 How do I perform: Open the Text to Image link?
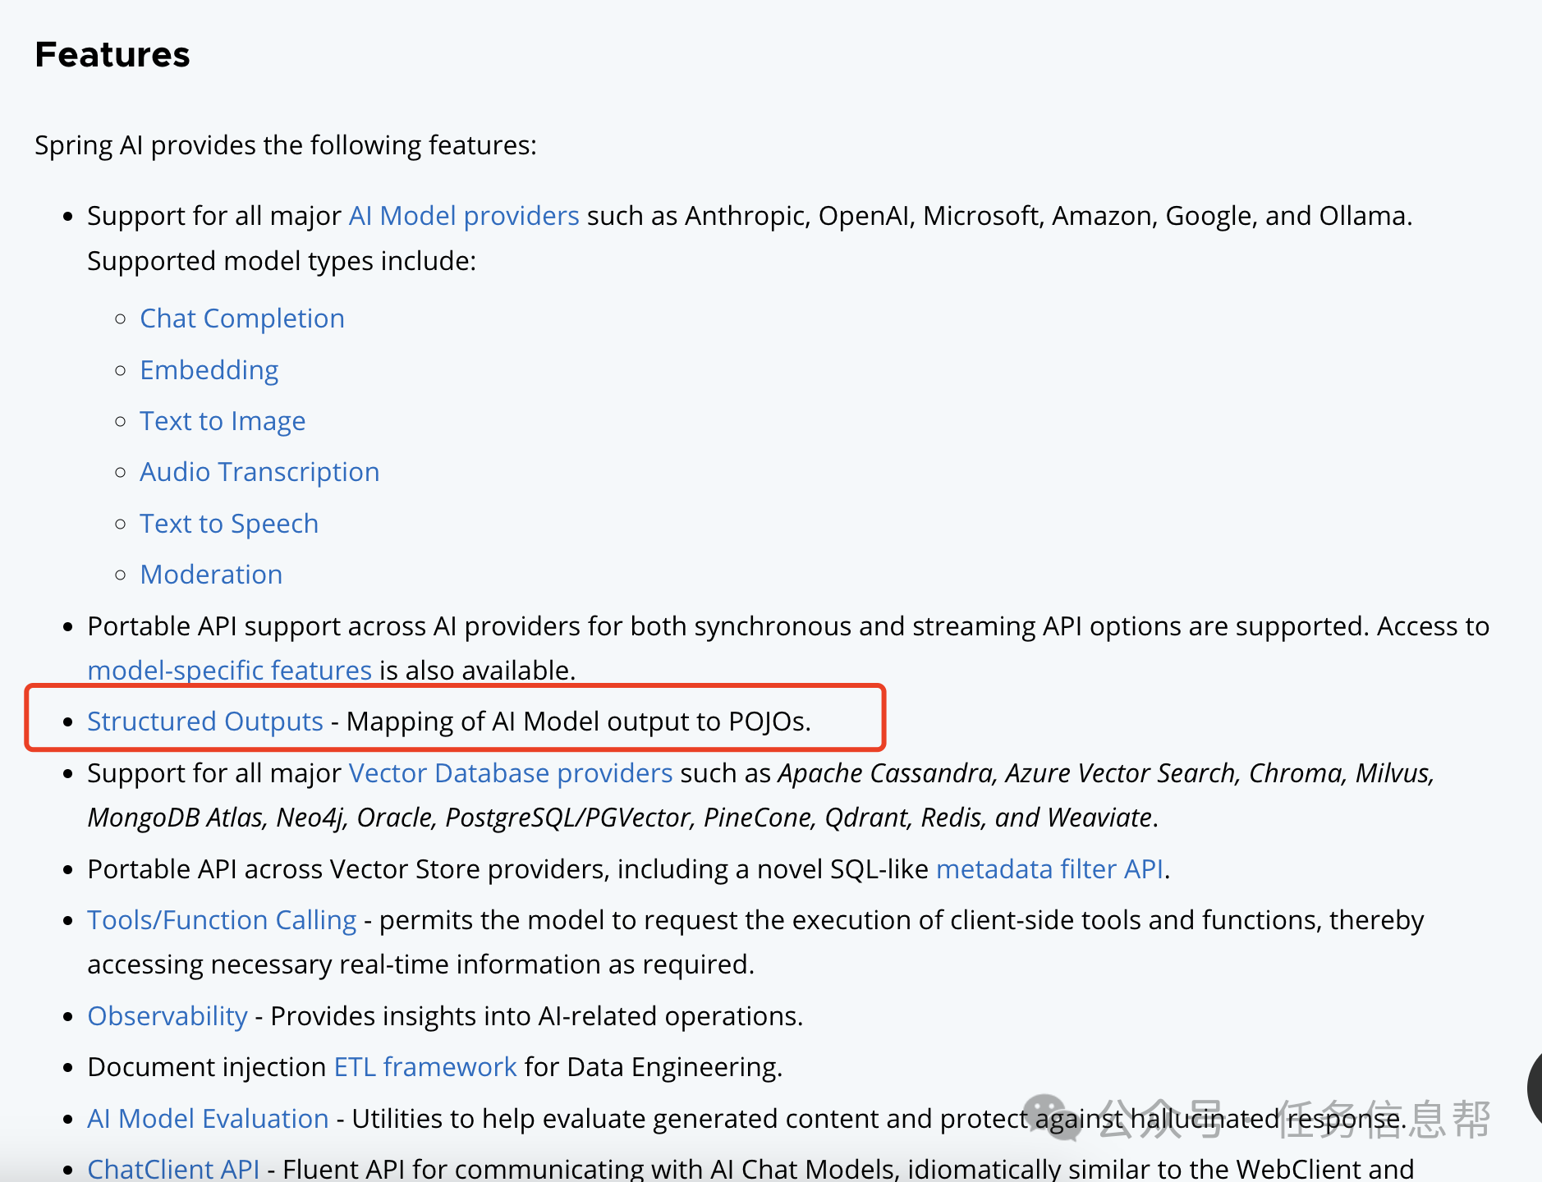tap(223, 421)
